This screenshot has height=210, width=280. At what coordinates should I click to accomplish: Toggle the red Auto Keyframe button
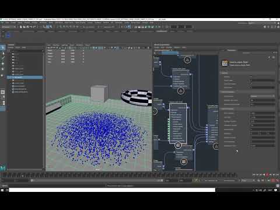click(x=273, y=180)
